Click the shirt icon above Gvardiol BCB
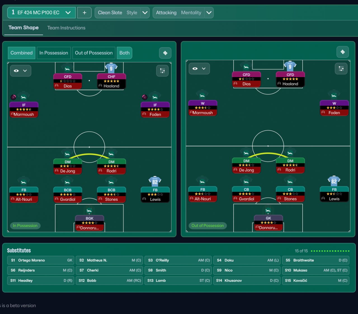 click(67, 182)
